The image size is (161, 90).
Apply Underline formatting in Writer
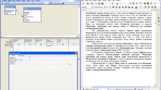[120, 7]
